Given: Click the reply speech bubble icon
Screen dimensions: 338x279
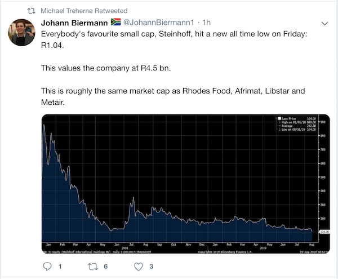Looking at the screenshot, I should coord(47,267).
